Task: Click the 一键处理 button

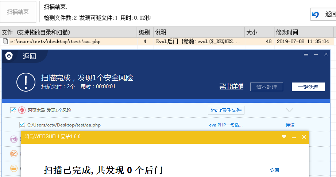Action: point(308,87)
